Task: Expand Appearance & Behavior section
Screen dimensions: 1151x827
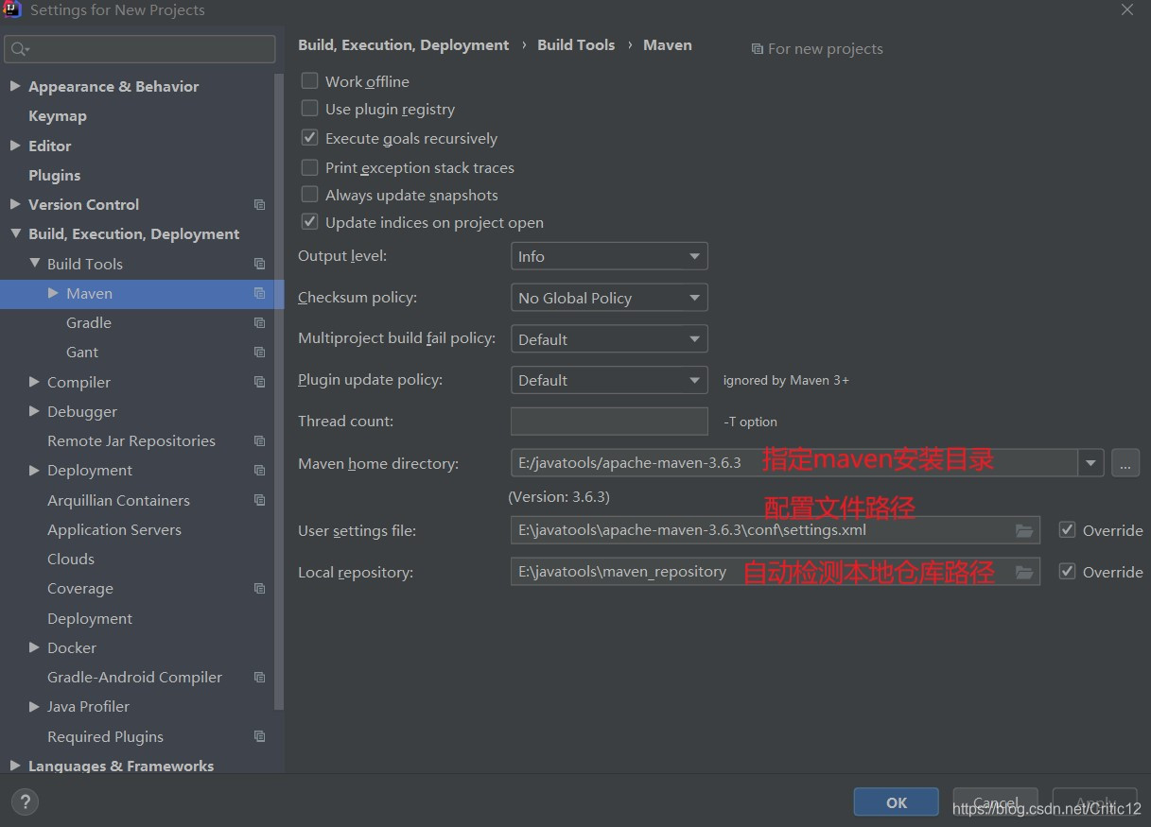Action: (15, 86)
